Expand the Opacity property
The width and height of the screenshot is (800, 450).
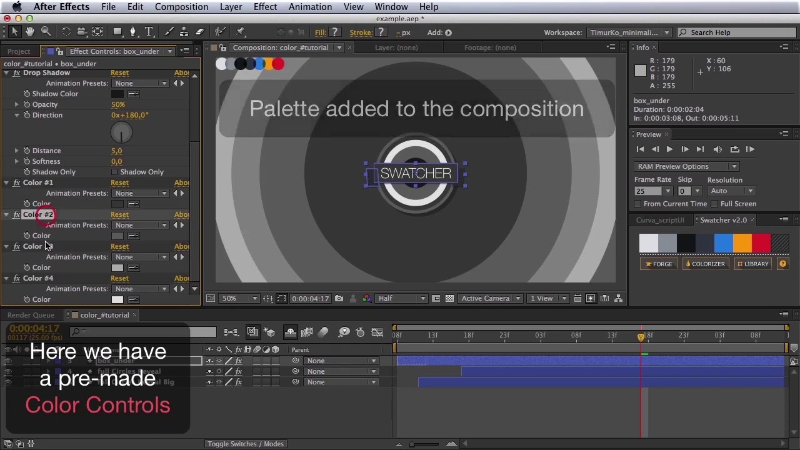coord(17,104)
